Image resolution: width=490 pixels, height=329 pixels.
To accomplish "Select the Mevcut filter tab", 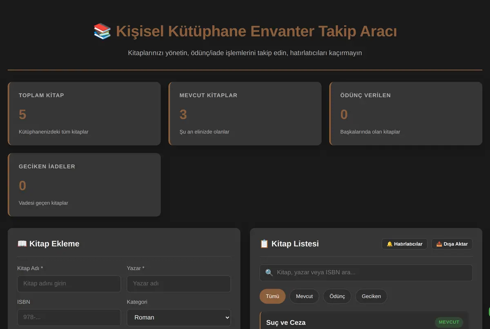I will coord(304,296).
